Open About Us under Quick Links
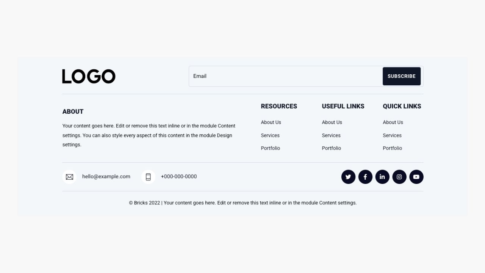 click(393, 122)
